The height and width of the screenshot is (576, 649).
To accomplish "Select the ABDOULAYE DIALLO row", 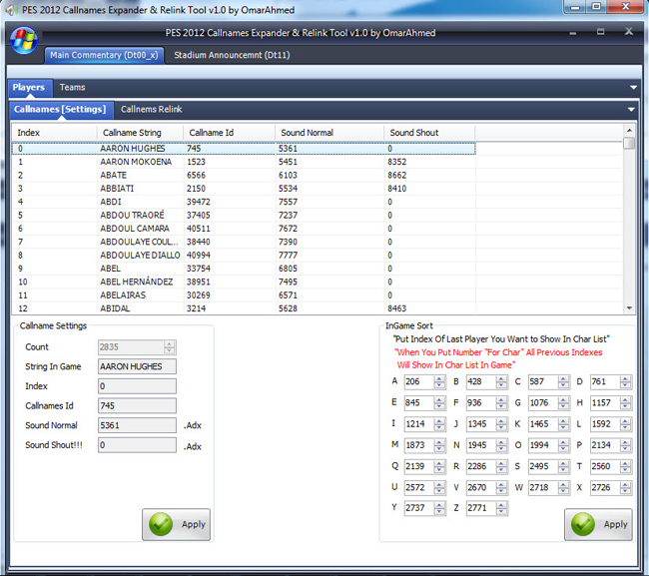I will 244,255.
